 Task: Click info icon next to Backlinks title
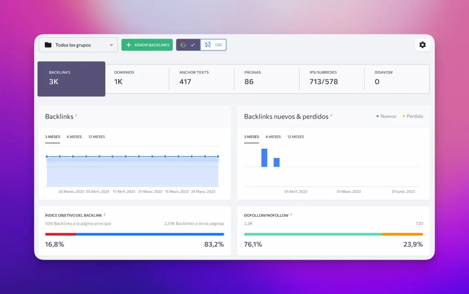[x=76, y=115]
